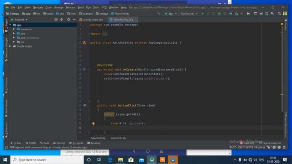Expand the Gradle Scripts node
292x164 pixels.
click(10, 46)
